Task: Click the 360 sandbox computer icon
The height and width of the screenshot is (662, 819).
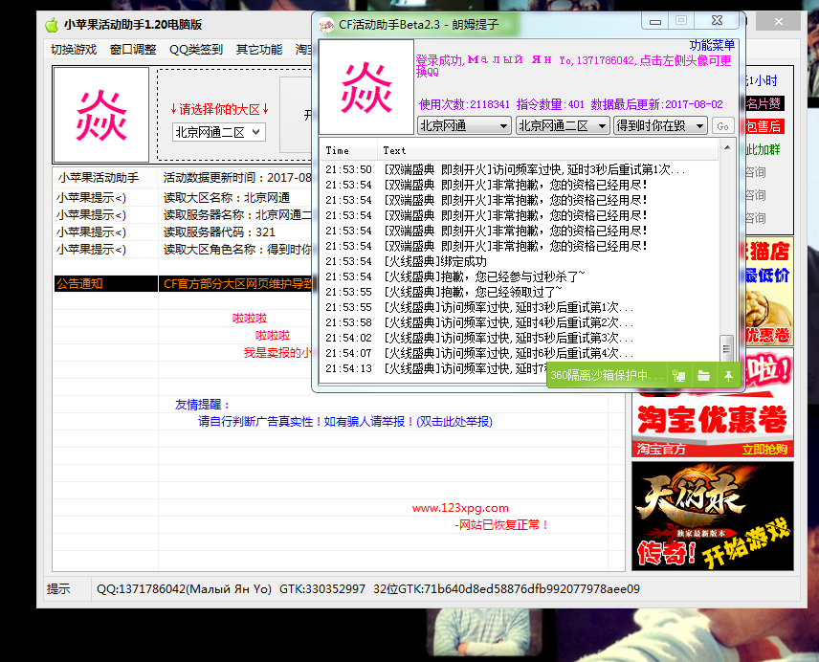Action: pyautogui.click(x=678, y=375)
